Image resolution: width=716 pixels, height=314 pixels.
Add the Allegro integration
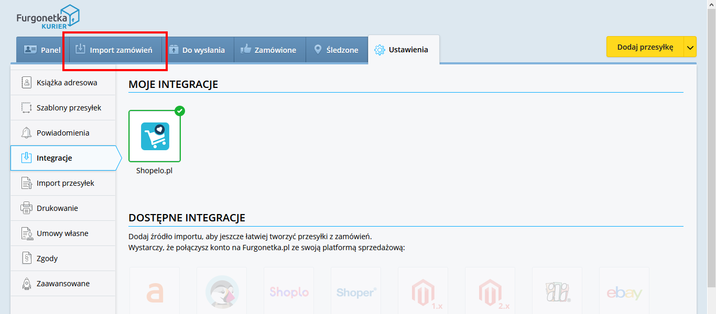pos(155,290)
